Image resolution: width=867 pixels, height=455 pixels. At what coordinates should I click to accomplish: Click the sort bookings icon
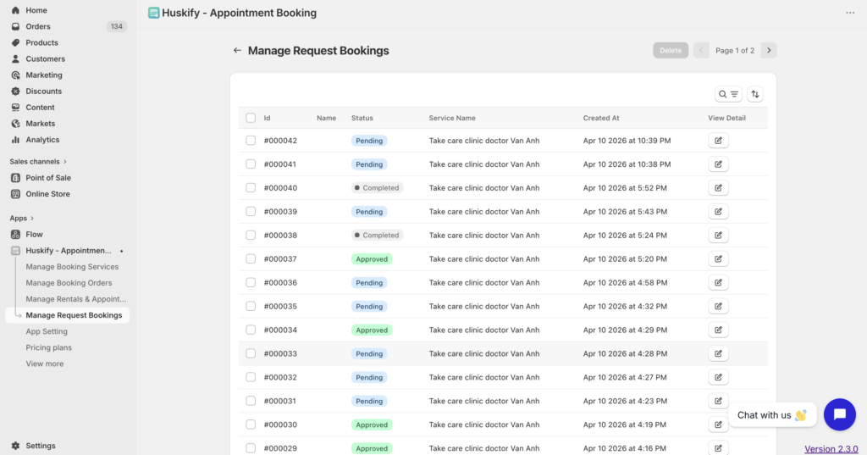tap(754, 94)
